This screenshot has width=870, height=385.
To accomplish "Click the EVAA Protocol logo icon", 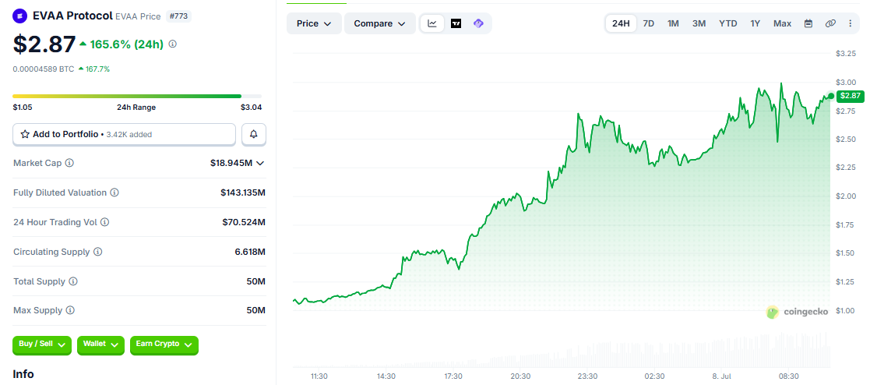I will [20, 16].
